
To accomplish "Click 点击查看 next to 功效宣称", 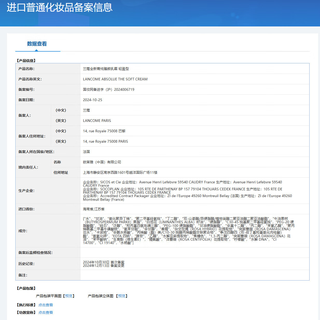I will [x=46, y=312].
